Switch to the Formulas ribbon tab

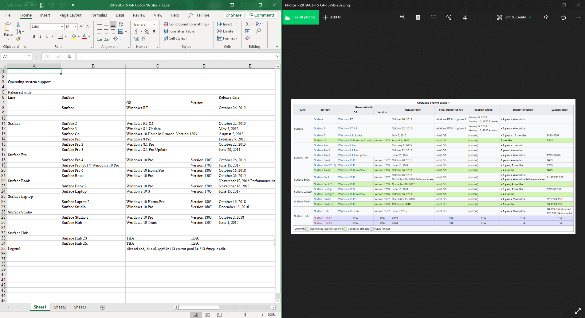[x=99, y=15]
